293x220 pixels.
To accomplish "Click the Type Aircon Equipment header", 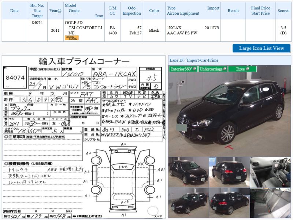I will click(193, 11).
